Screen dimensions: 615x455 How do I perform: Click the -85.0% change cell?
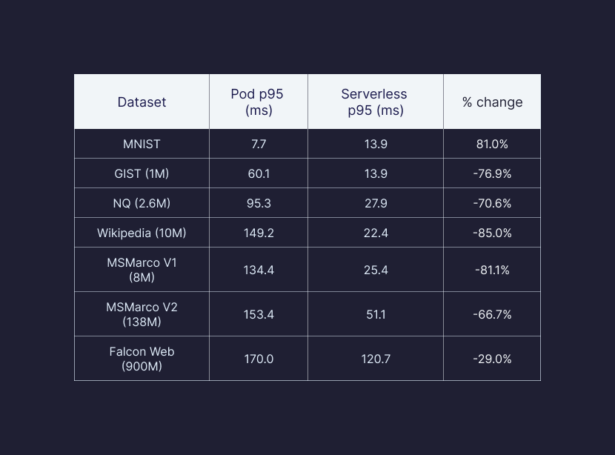tap(492, 233)
